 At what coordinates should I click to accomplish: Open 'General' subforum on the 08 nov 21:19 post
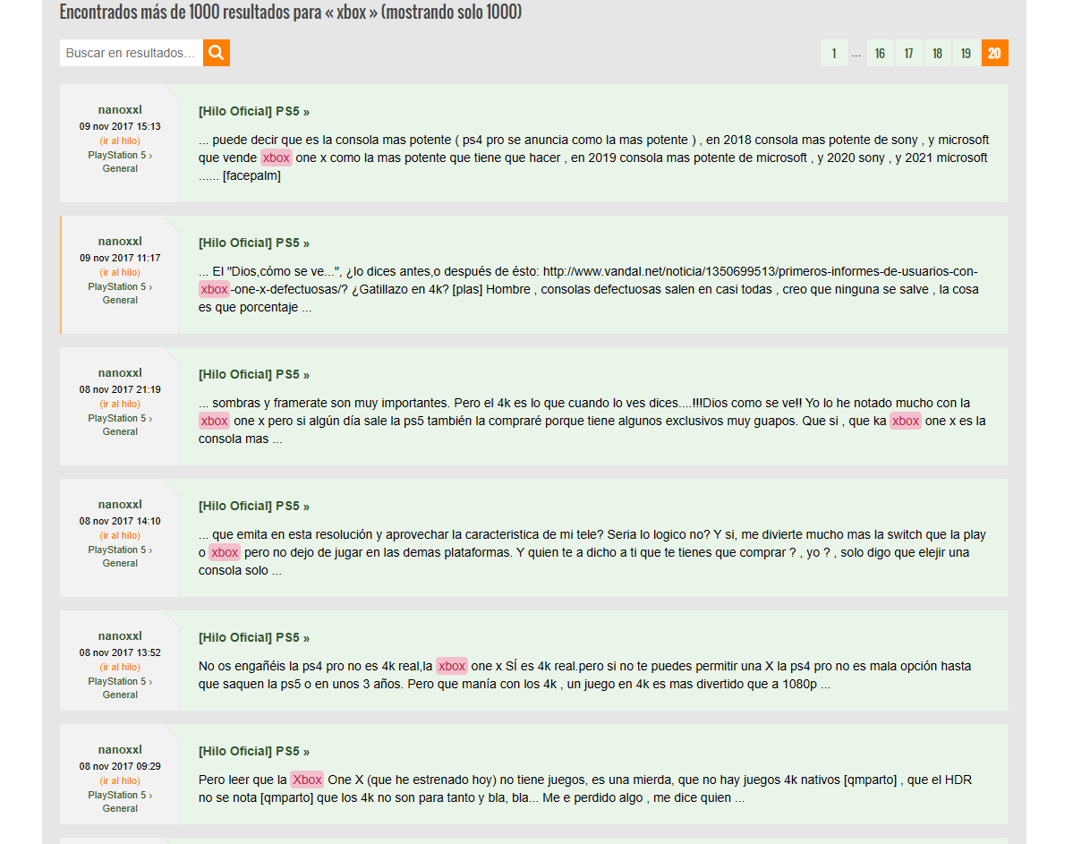point(120,431)
